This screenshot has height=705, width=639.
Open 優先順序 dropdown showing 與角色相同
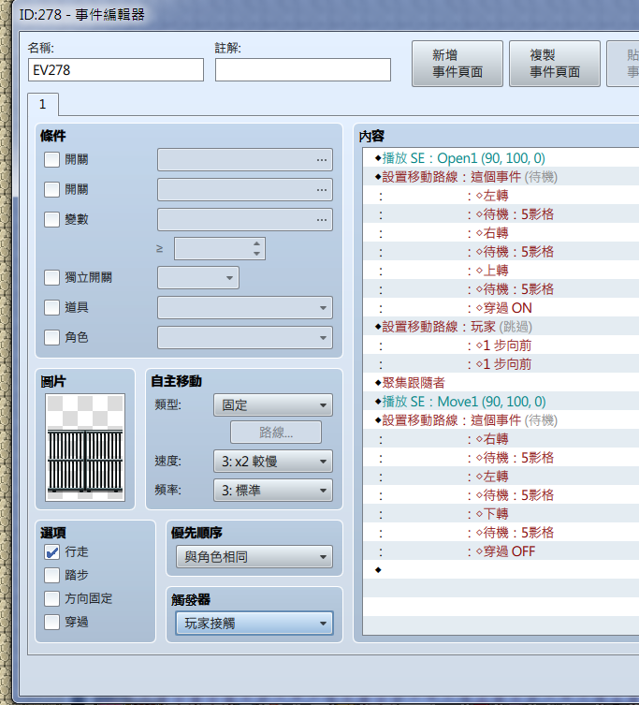[254, 557]
